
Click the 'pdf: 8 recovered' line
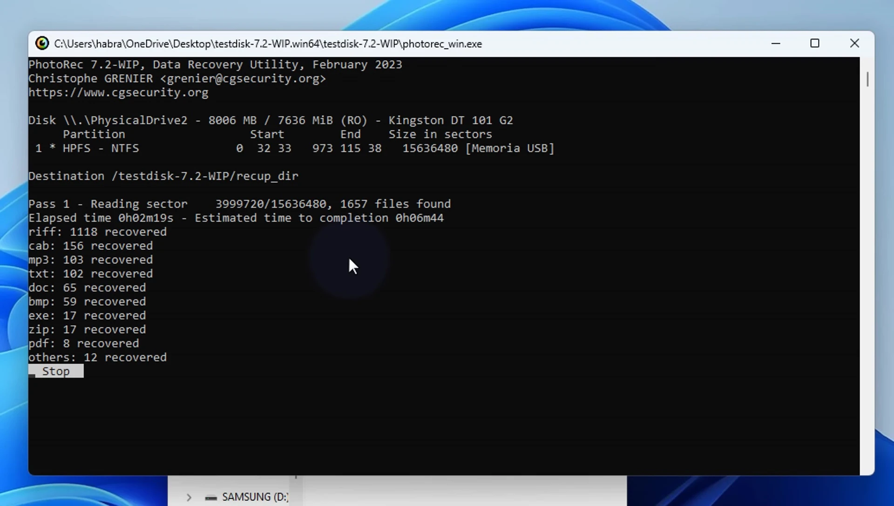point(83,344)
